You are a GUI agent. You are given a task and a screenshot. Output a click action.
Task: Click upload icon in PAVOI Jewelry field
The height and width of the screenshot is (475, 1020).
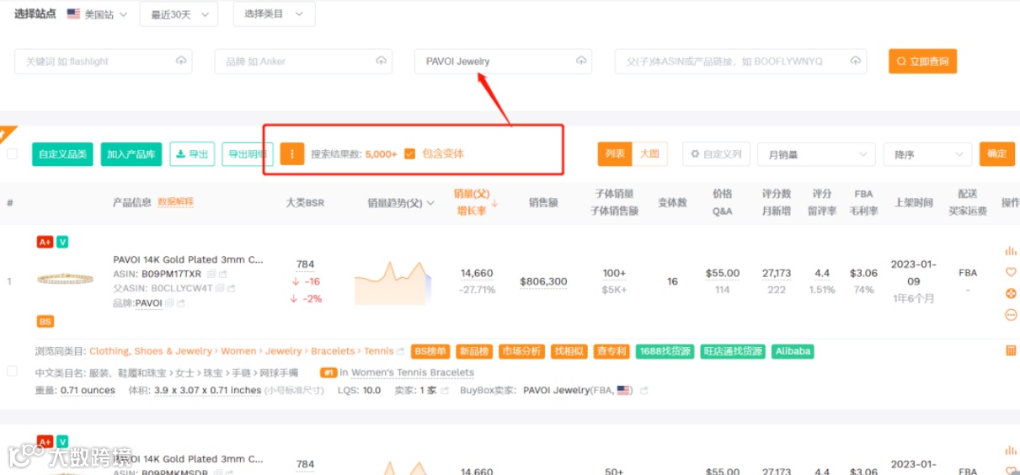580,61
